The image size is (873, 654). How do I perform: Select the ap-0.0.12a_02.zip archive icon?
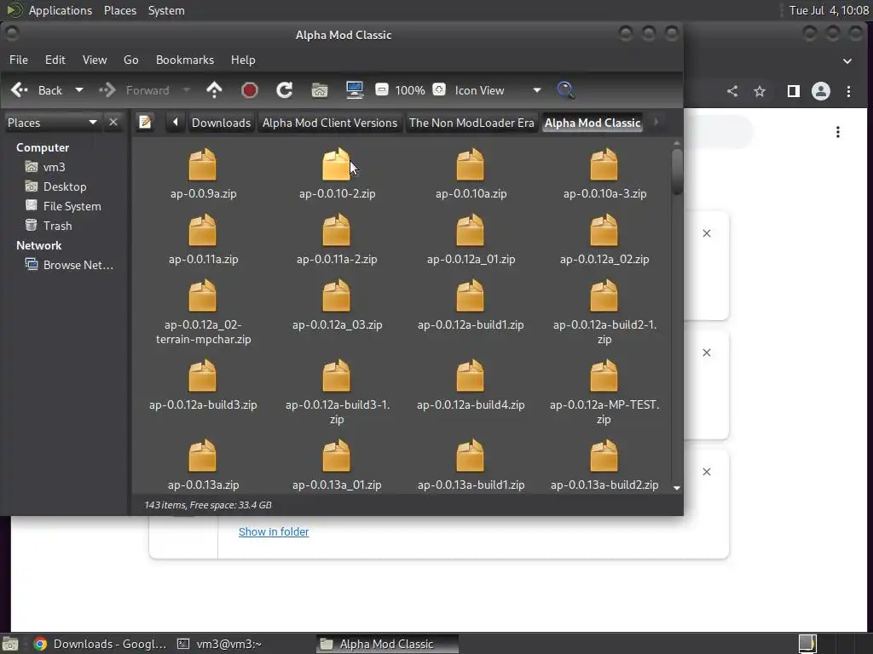pyautogui.click(x=604, y=230)
